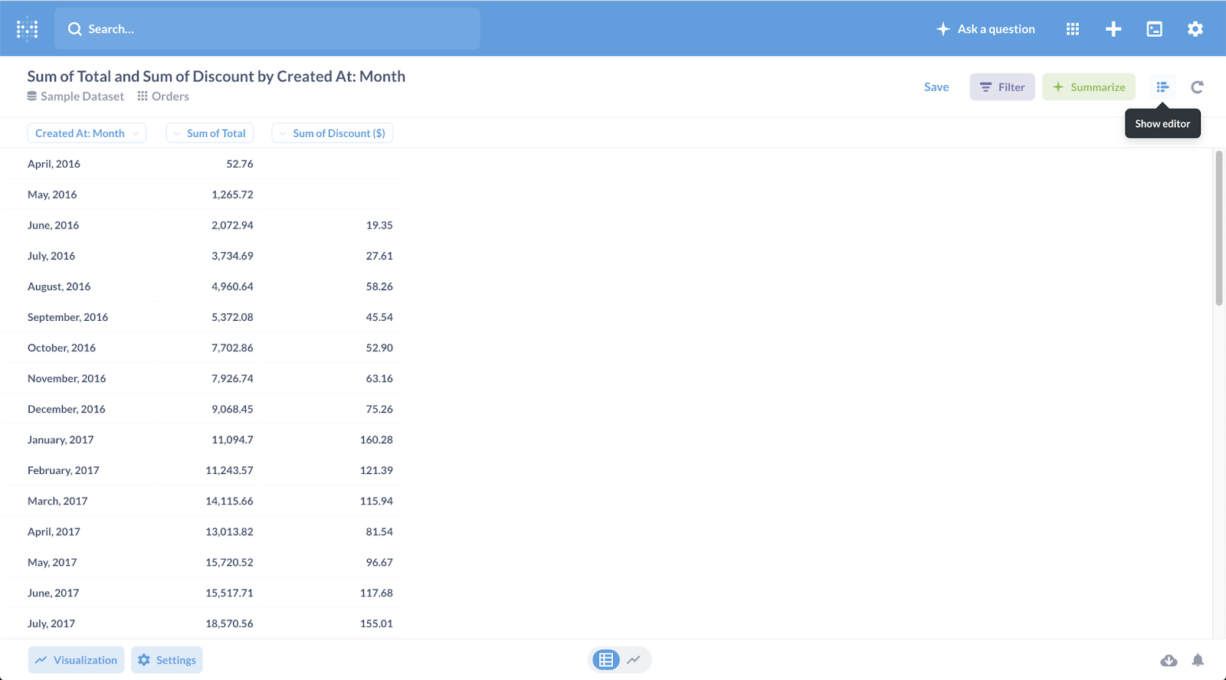The width and height of the screenshot is (1226, 680).
Task: Select the 'May, 2017' cell
Action: (52, 562)
